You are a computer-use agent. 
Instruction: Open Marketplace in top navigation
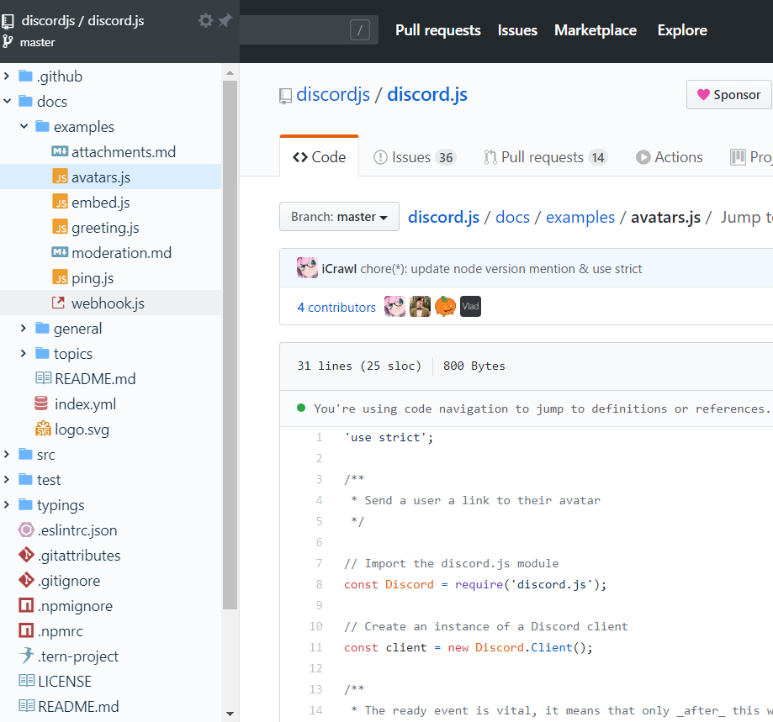596,30
